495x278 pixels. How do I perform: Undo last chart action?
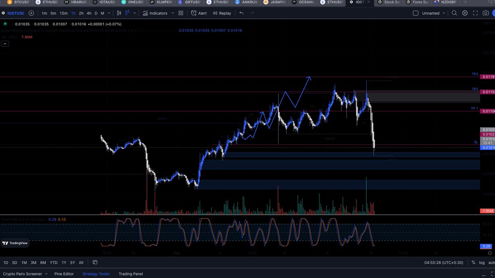[241, 13]
